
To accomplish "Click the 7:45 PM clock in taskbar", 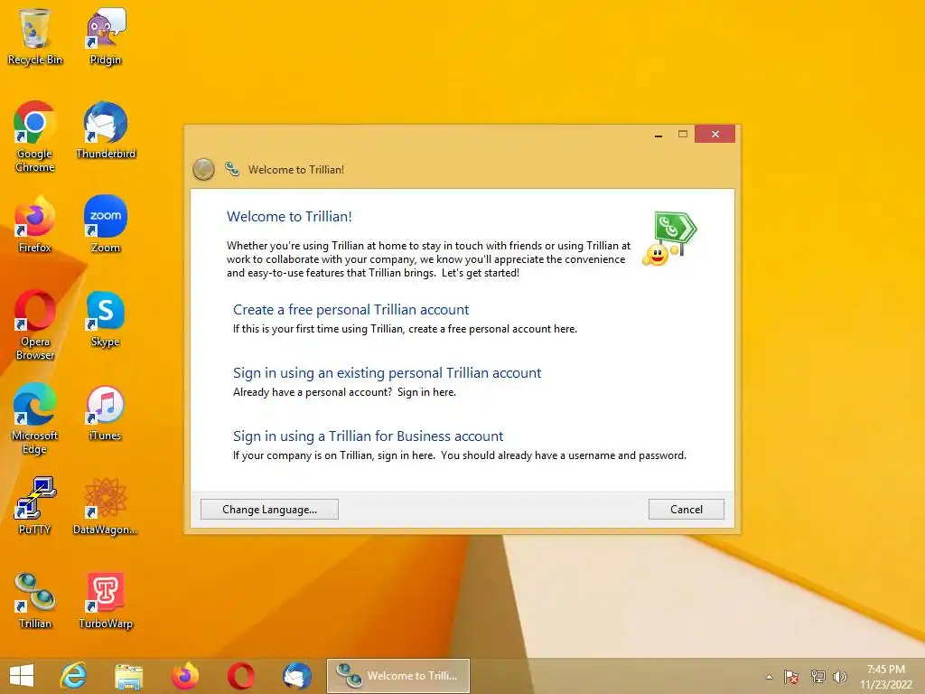I will (885, 676).
